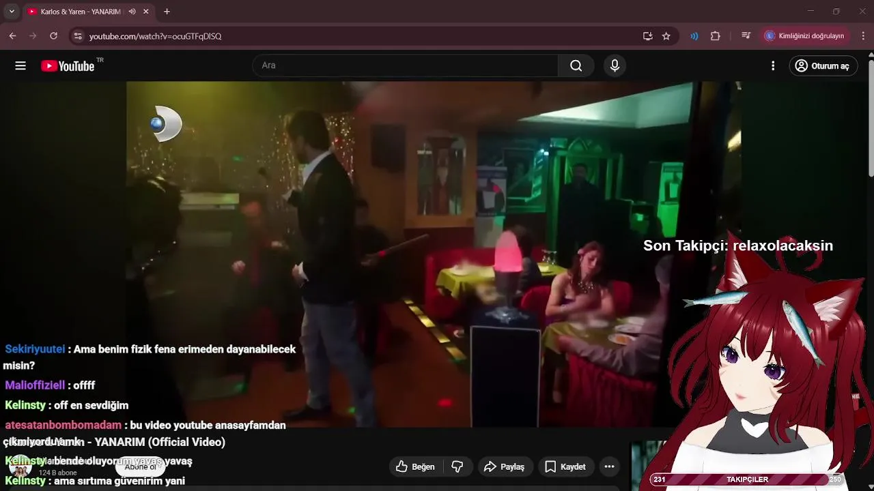Open a new browser tab
874x491 pixels.
click(x=167, y=12)
